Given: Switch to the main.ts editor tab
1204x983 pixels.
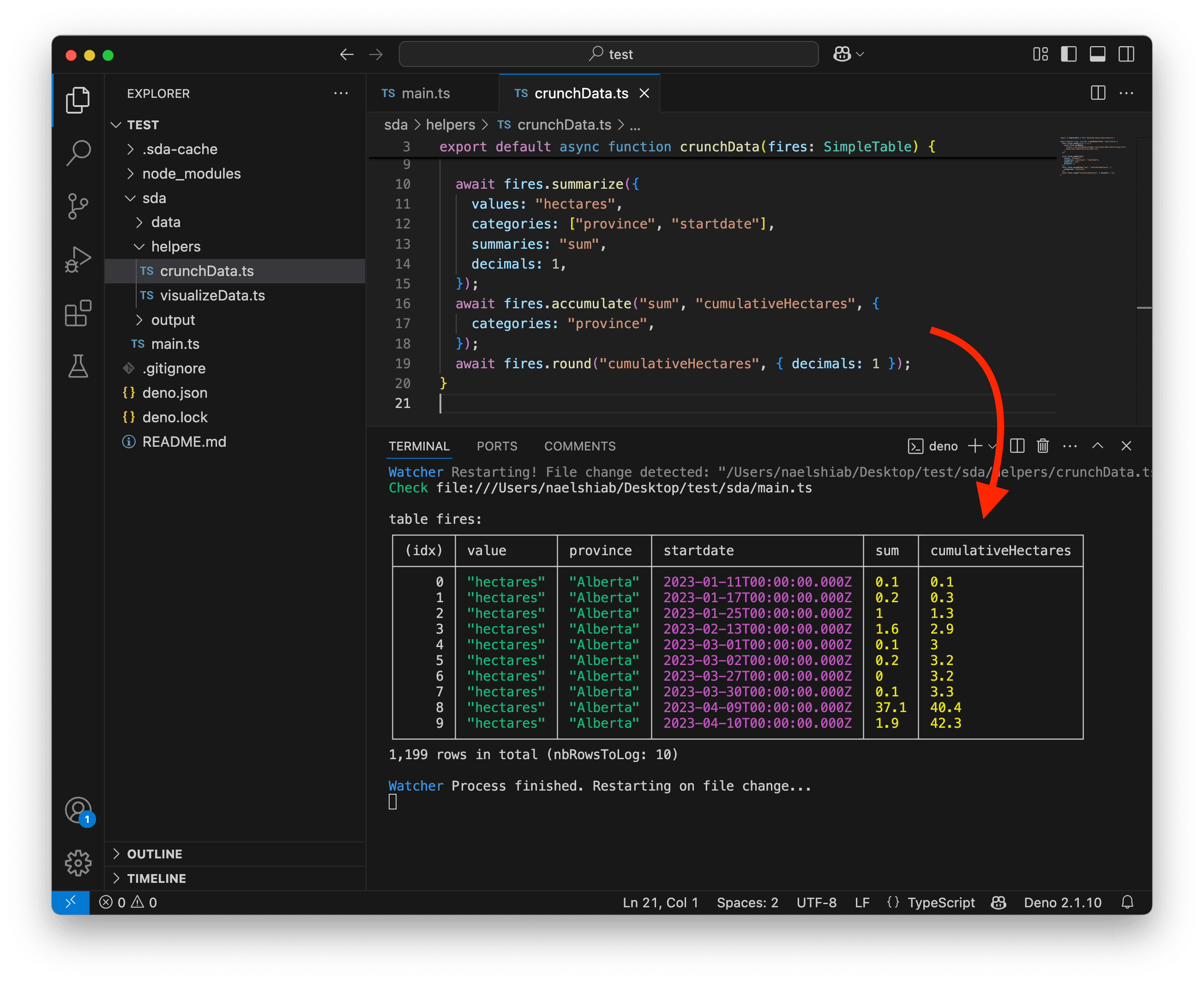Looking at the screenshot, I should 432,93.
